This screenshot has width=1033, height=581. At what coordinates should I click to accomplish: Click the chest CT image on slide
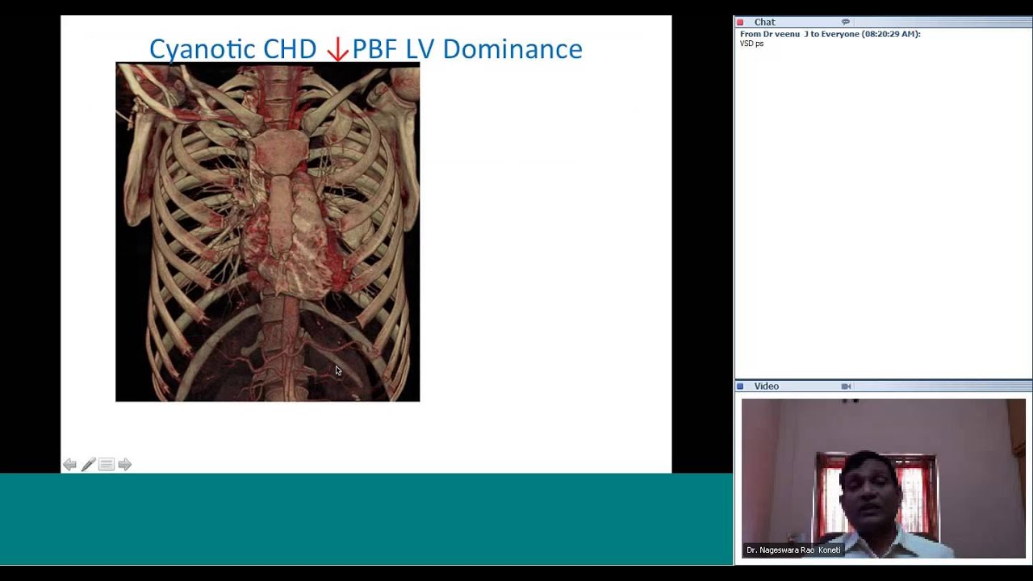coord(267,232)
